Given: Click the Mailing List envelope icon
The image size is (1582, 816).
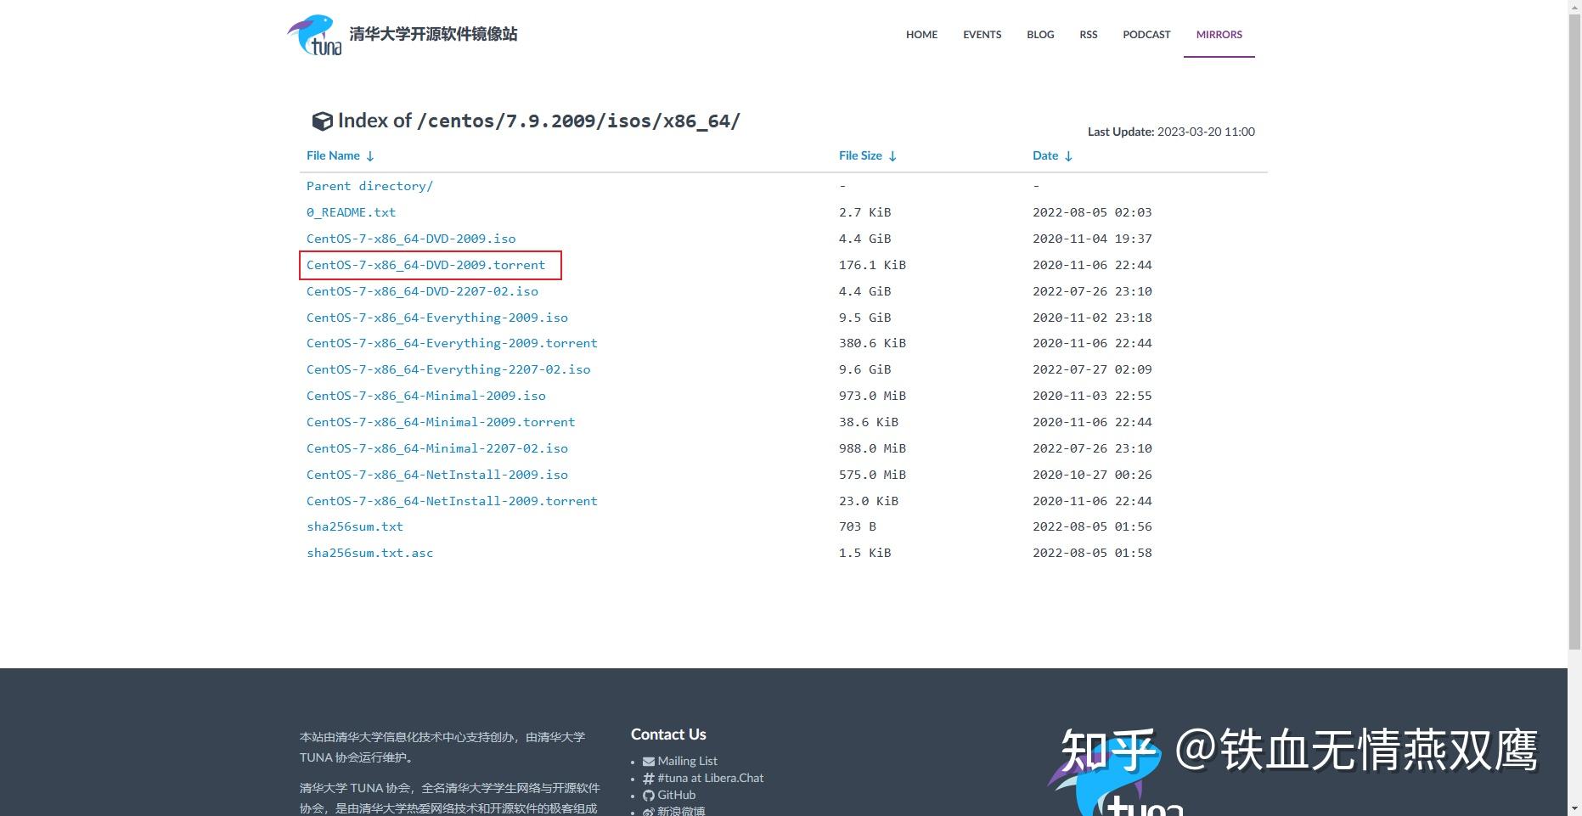Looking at the screenshot, I should coord(648,761).
